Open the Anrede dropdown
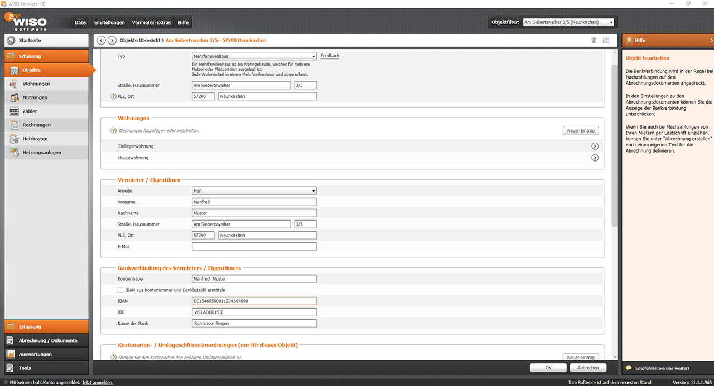 (254, 190)
